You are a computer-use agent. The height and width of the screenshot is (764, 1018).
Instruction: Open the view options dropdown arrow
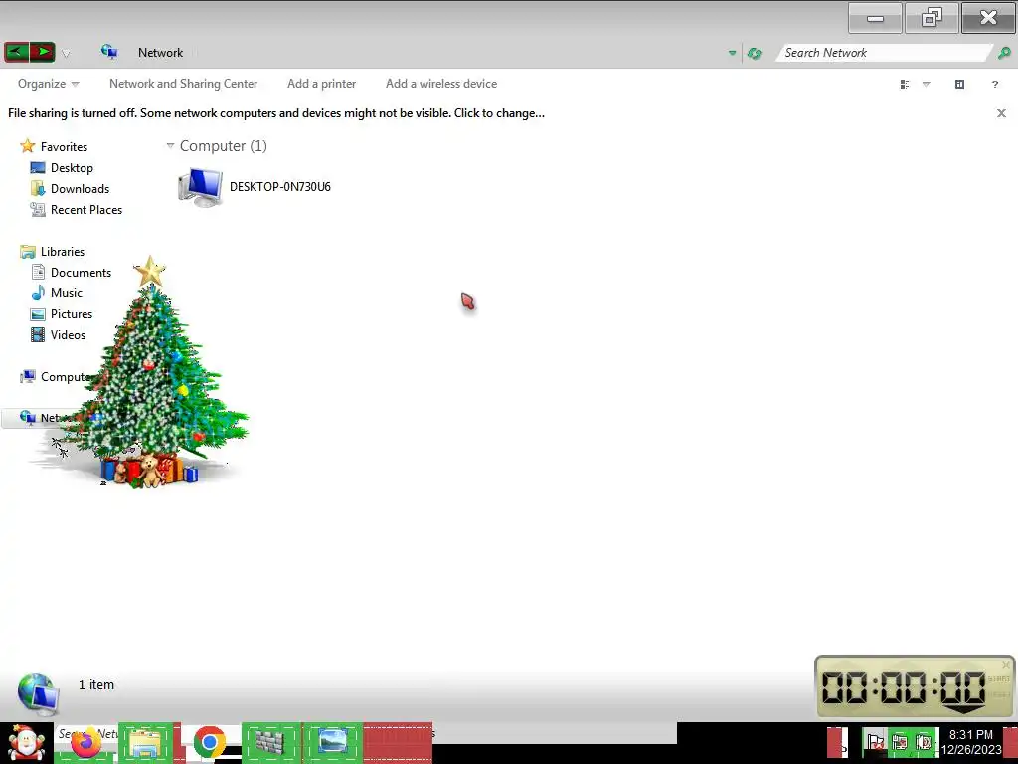926,84
